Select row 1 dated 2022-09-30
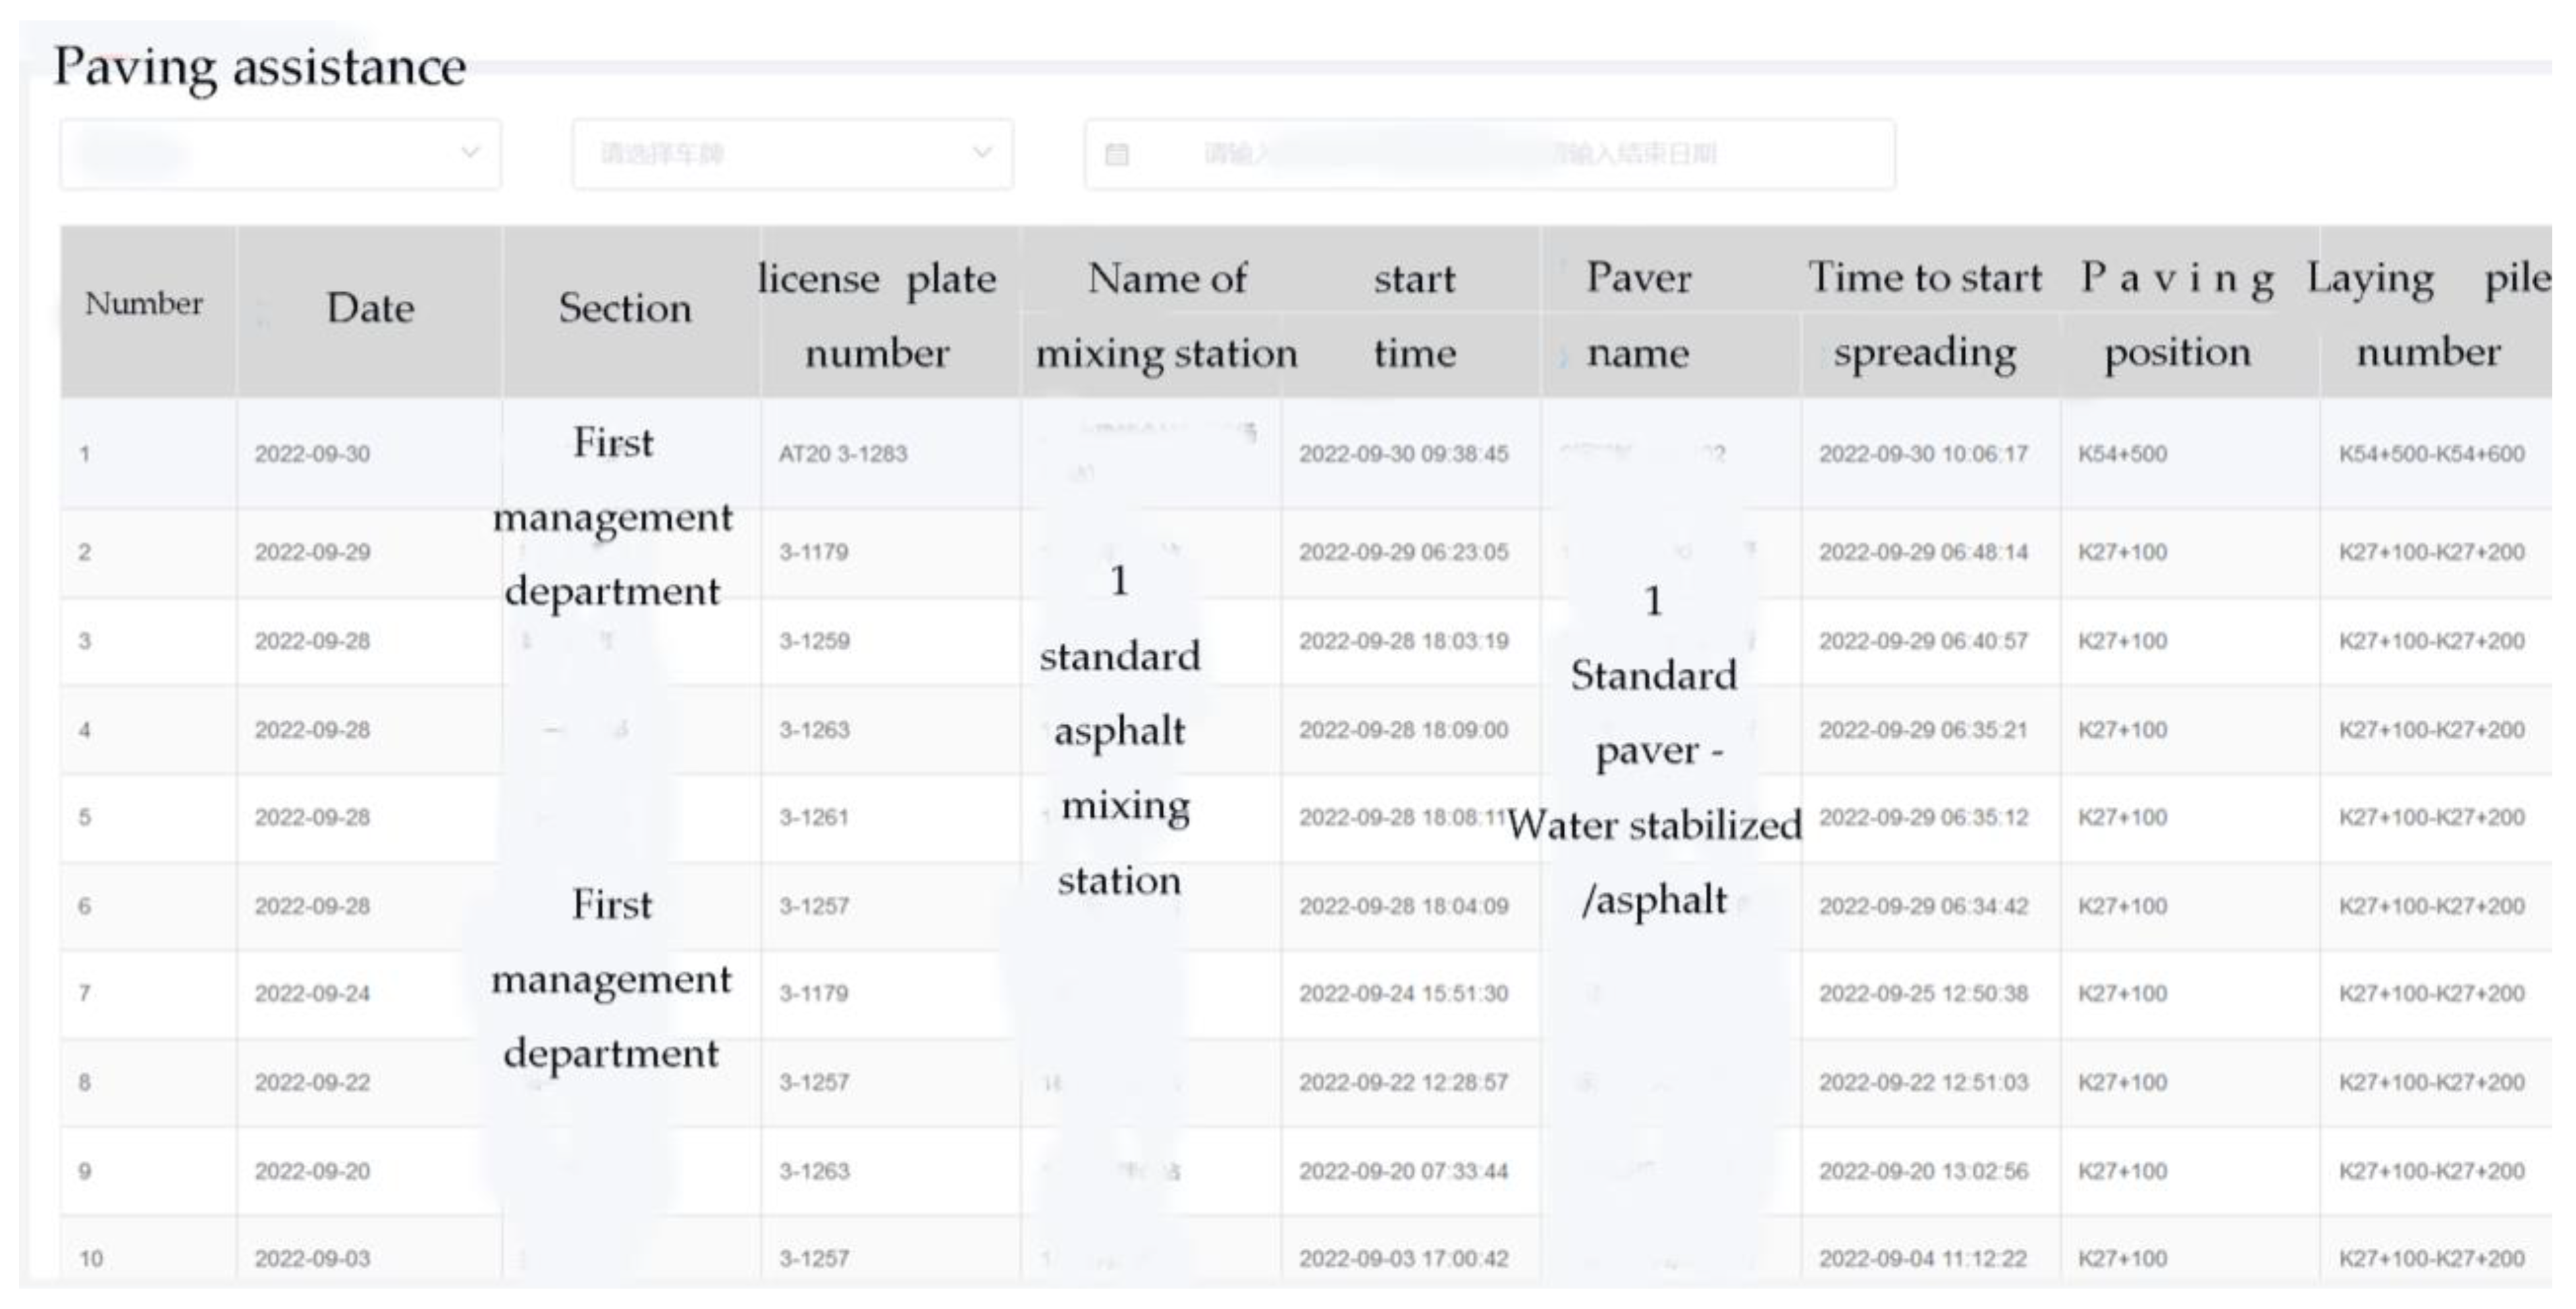This screenshot has width=2576, height=1309. coord(311,455)
